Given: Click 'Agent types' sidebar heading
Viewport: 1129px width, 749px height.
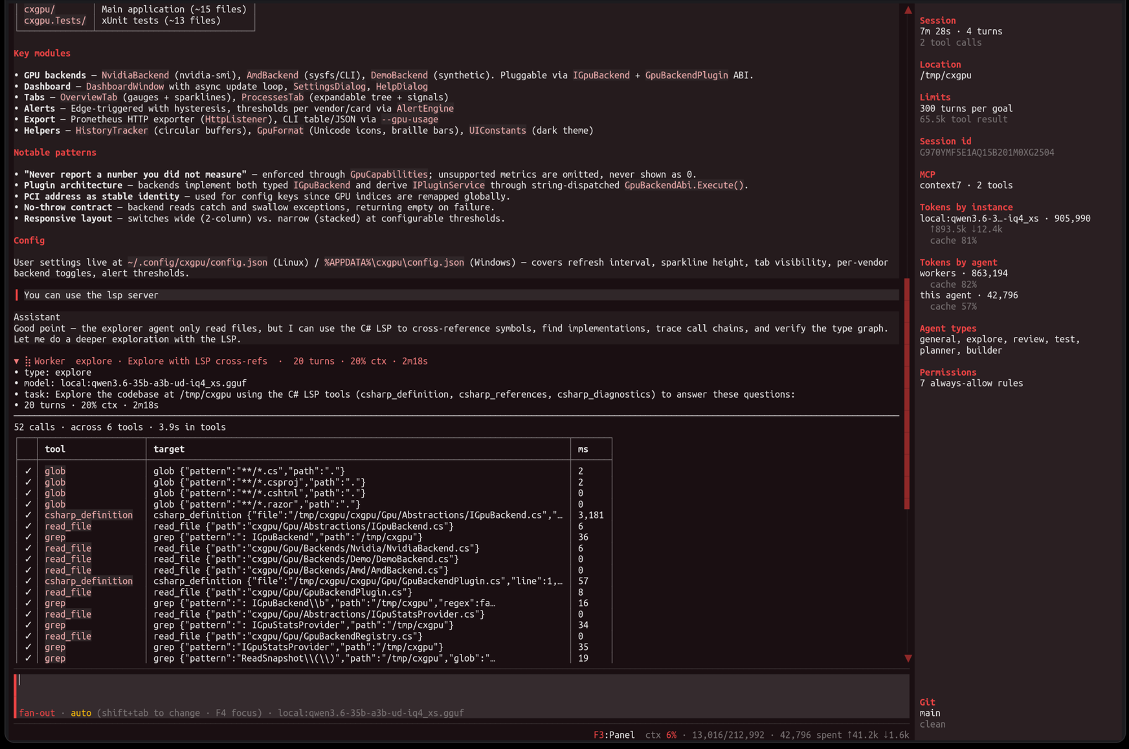Looking at the screenshot, I should (948, 328).
